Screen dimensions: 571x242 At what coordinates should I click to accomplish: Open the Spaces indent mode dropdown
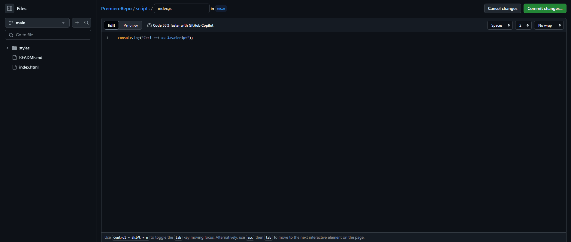(500, 25)
